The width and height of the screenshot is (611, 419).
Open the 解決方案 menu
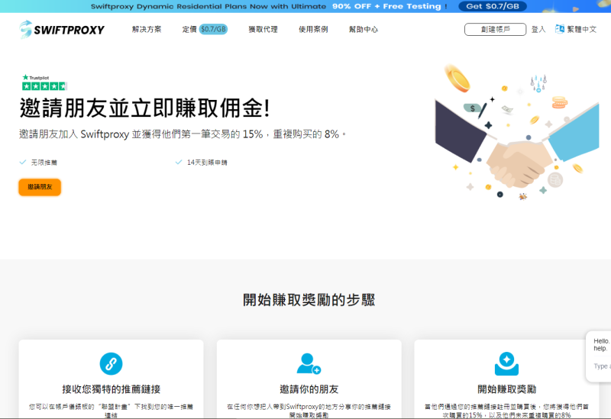click(147, 29)
